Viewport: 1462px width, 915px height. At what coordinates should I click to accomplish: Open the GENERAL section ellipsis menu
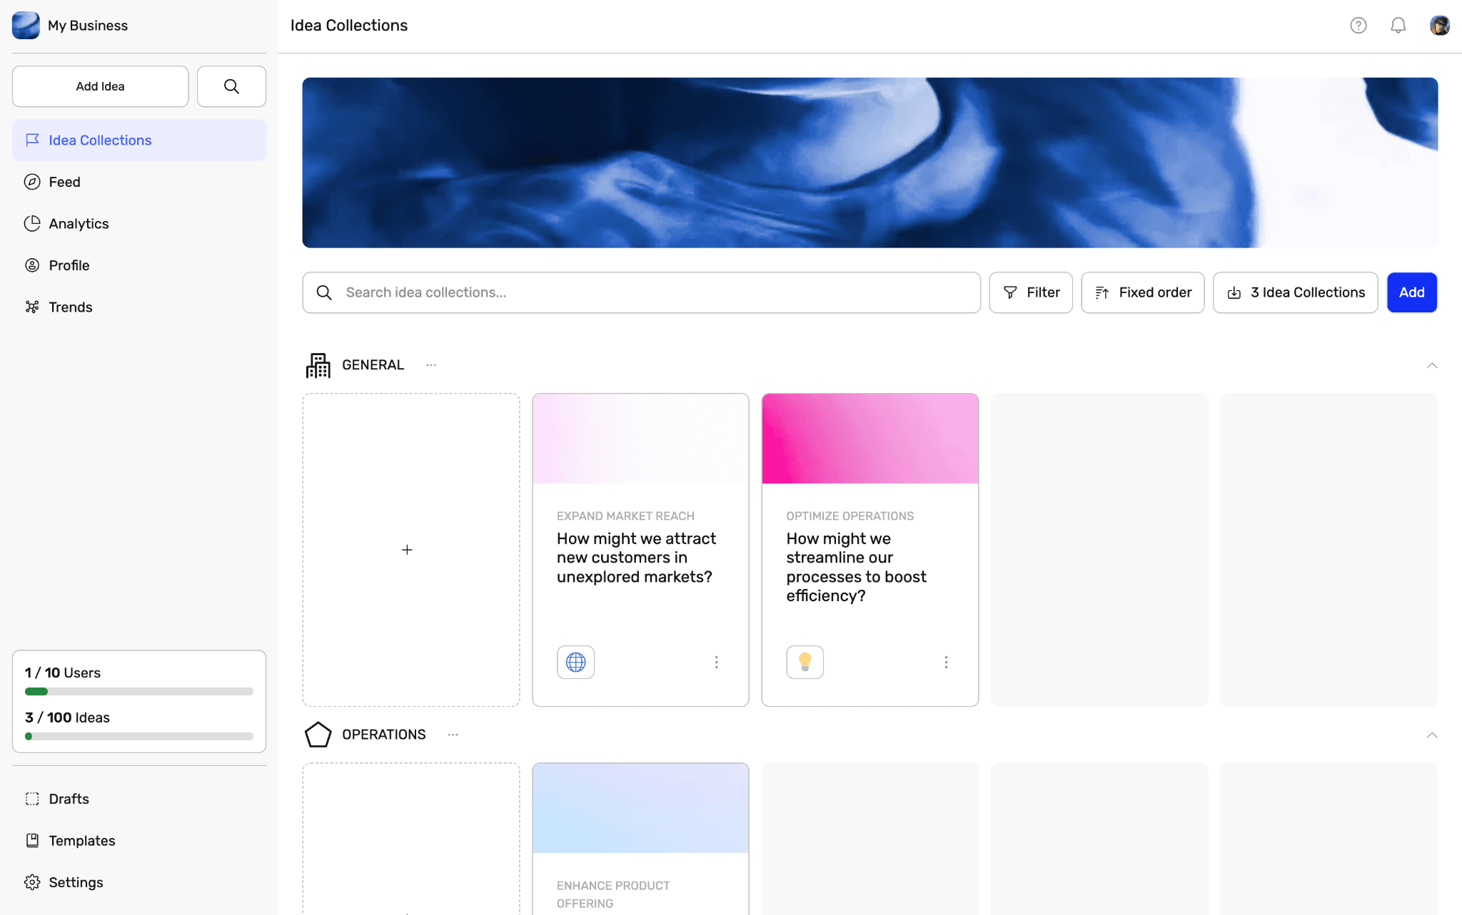[431, 365]
